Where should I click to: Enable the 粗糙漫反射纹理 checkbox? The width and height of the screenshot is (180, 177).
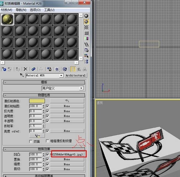click(47, 141)
